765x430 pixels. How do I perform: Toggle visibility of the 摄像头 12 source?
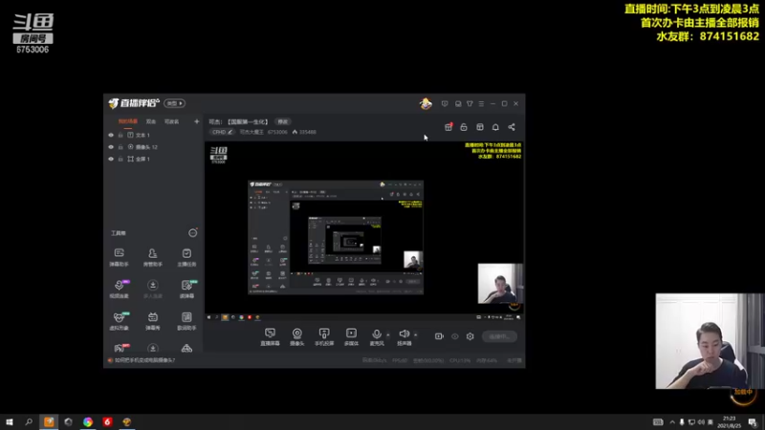coord(111,147)
